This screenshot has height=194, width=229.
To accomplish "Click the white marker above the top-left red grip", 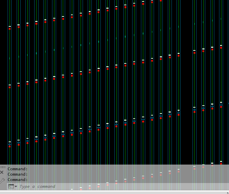I will click(x=10, y=27).
